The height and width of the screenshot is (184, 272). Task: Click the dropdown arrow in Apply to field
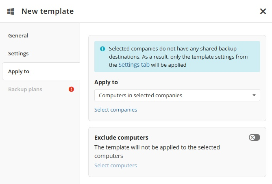(x=254, y=95)
